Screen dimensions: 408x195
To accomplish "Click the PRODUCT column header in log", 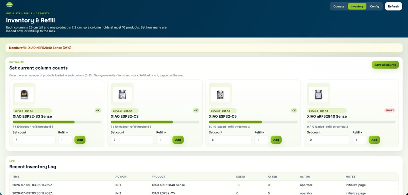I will 159,177.
